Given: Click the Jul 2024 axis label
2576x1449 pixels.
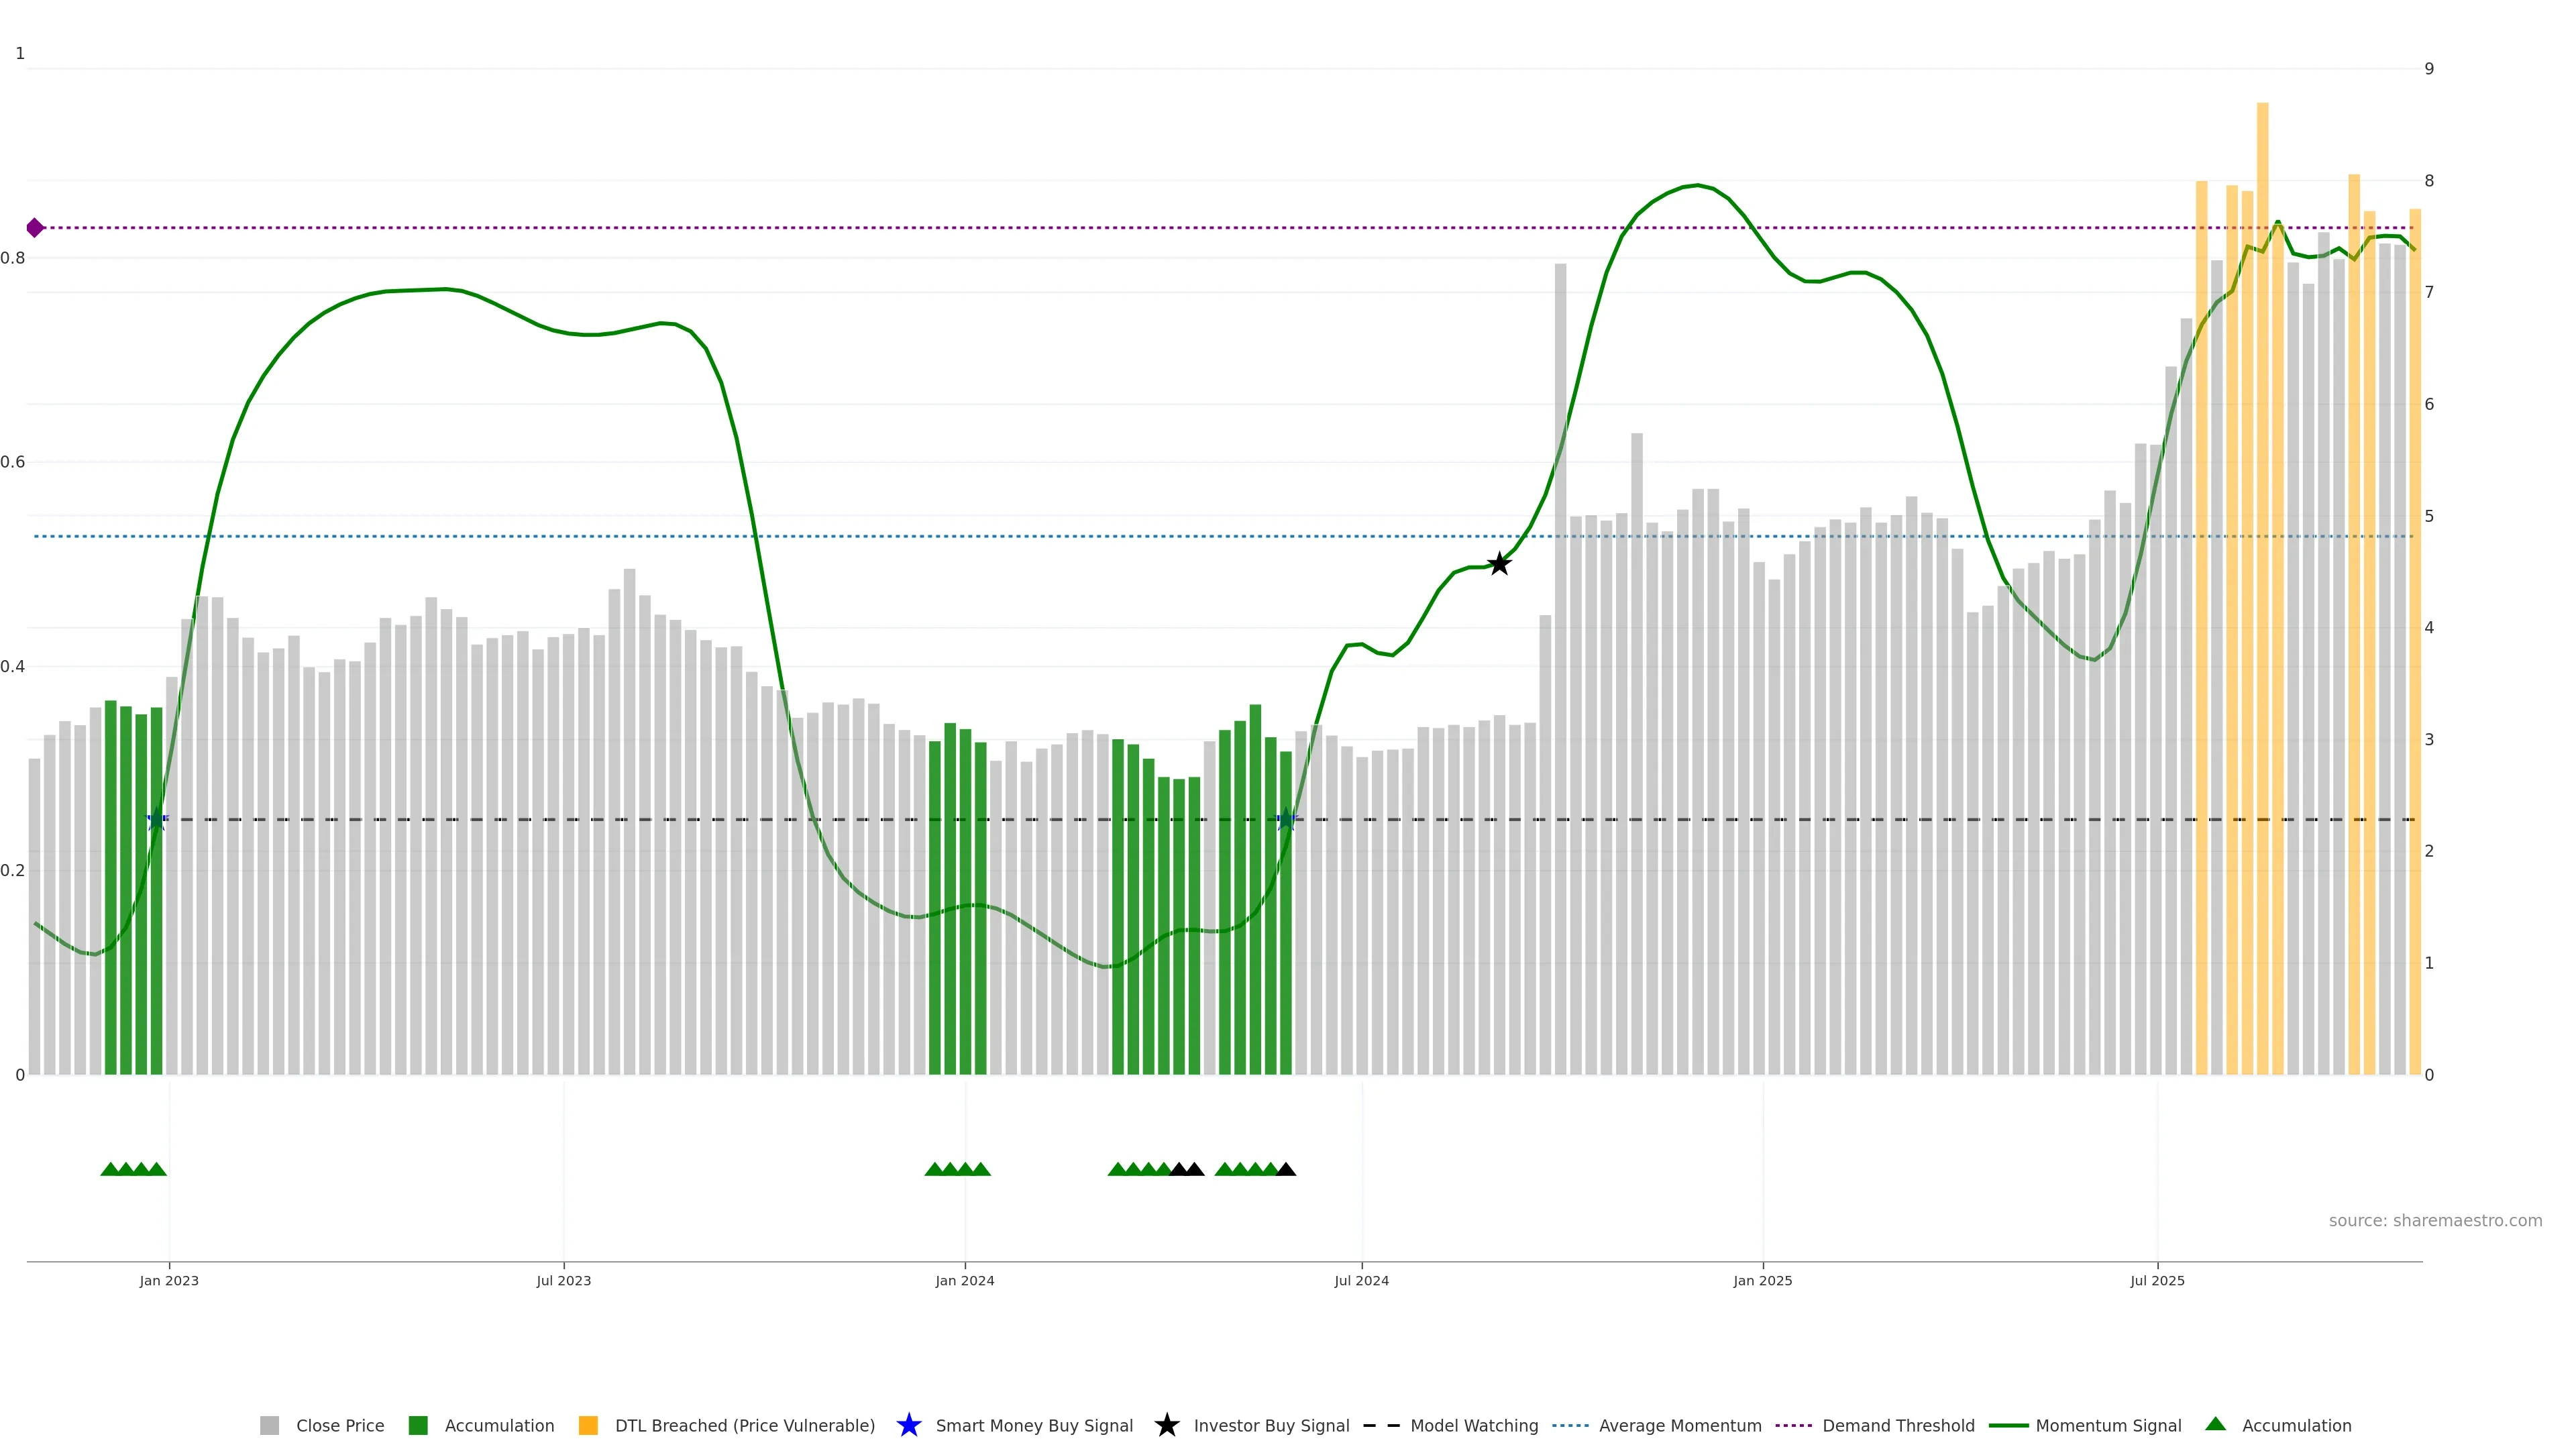Looking at the screenshot, I should coord(1361,1280).
